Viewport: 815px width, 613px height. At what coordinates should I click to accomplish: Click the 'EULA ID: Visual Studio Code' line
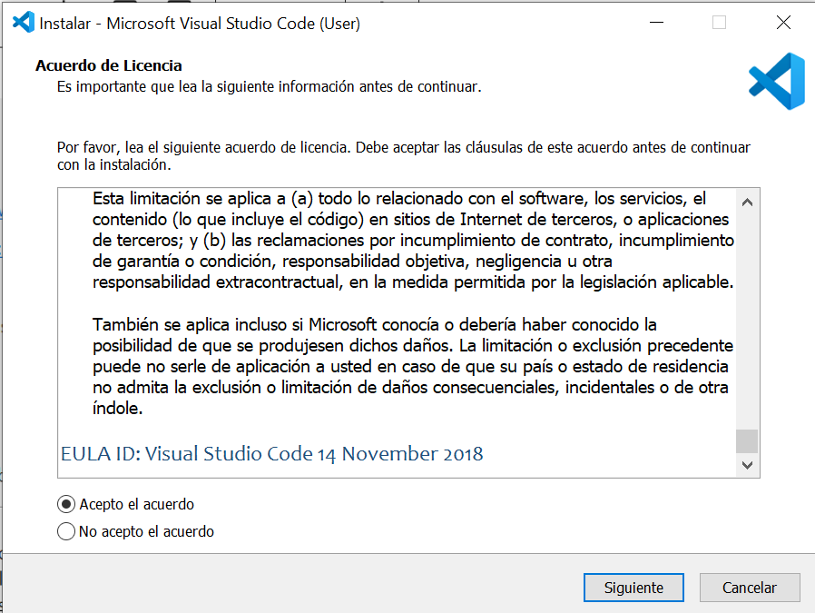pos(271,453)
